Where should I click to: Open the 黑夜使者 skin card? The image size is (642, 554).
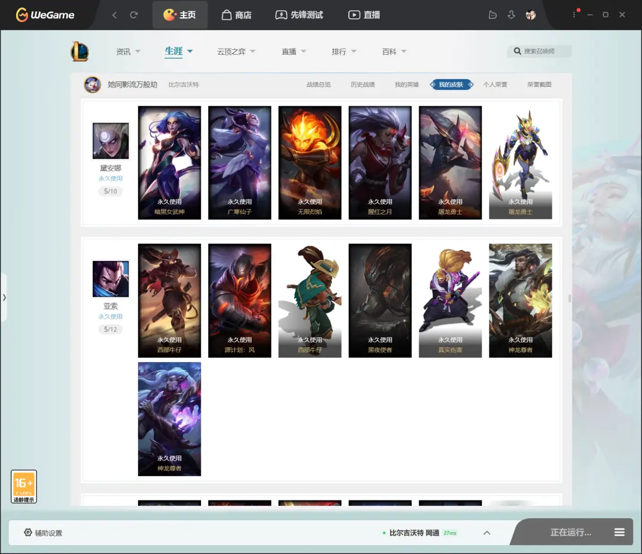(380, 301)
